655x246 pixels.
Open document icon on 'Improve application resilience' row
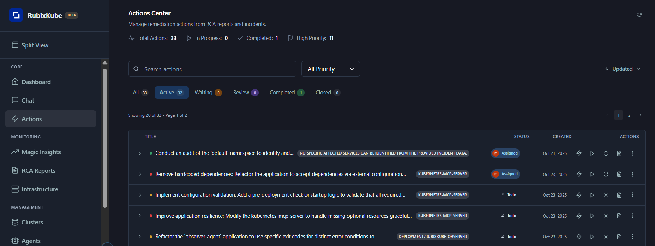coord(619,216)
